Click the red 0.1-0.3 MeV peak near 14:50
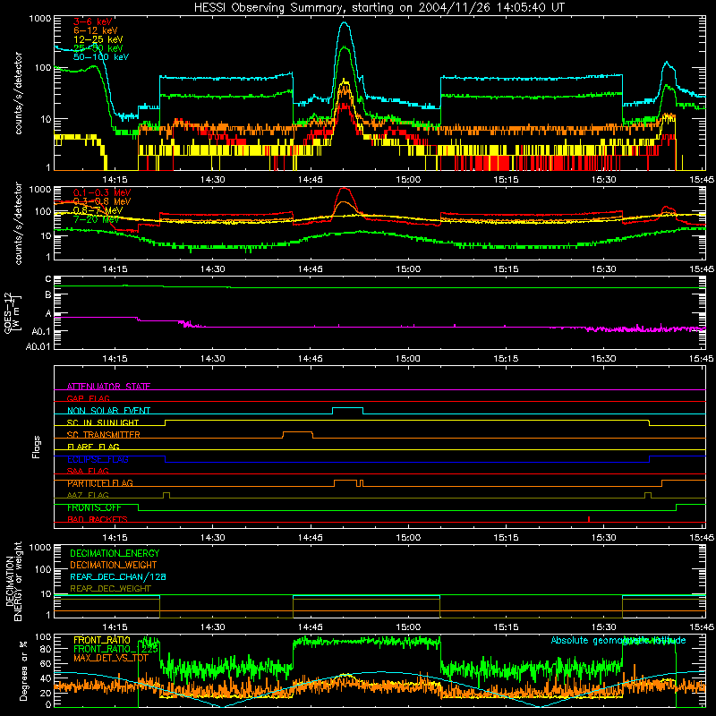716x716 pixels. click(345, 189)
